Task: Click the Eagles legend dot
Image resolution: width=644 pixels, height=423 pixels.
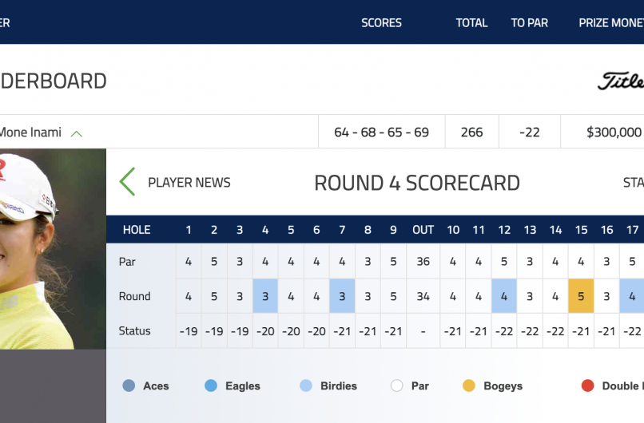Action: click(x=211, y=385)
